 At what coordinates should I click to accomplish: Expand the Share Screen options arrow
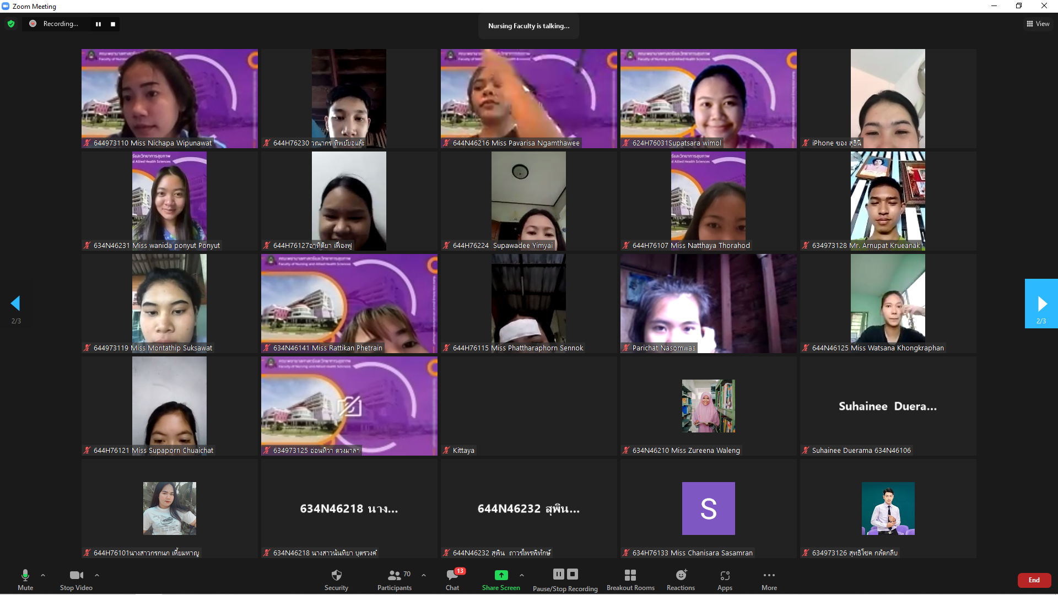pos(522,575)
